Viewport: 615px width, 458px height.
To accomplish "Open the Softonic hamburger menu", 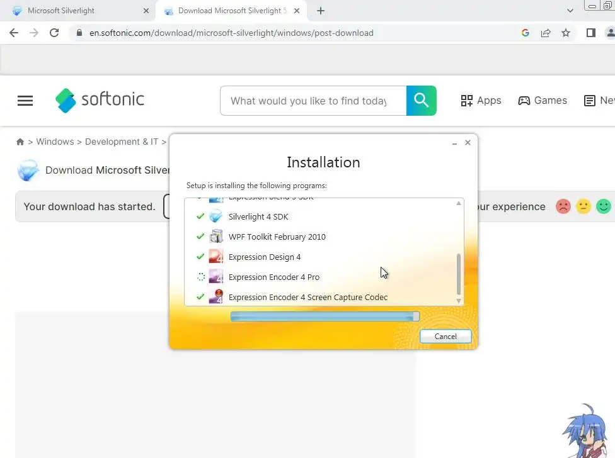I will point(25,101).
